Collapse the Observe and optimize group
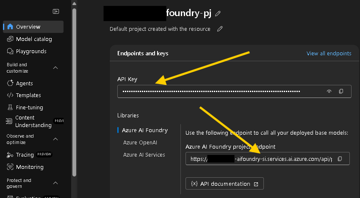This screenshot has height=198, width=360. [x=55, y=139]
